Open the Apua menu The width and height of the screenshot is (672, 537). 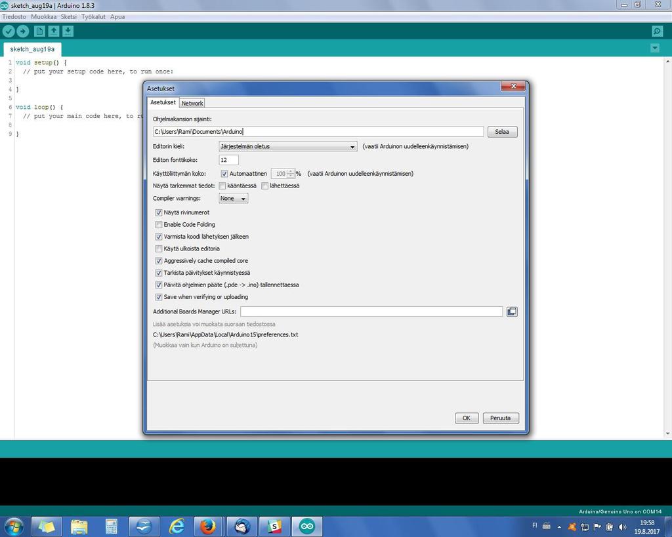(117, 16)
